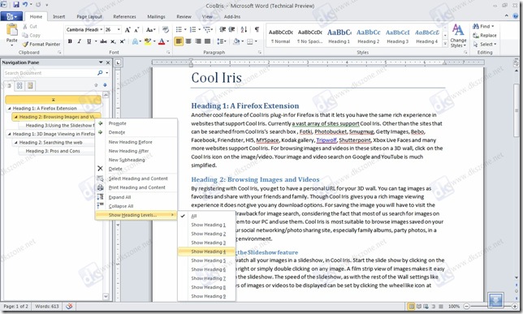Toggle Bold formatting

click(x=70, y=41)
